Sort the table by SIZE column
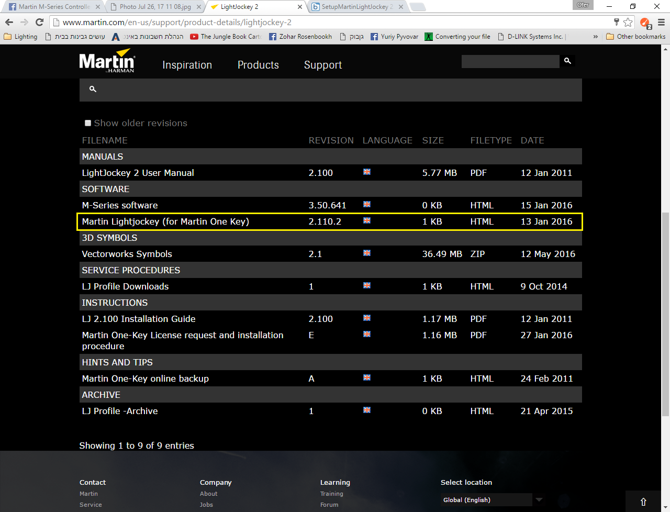Screen dimensions: 670x512 coord(433,140)
